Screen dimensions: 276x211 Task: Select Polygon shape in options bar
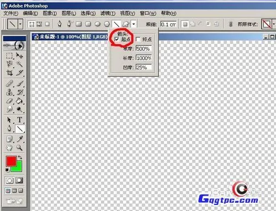point(107,24)
